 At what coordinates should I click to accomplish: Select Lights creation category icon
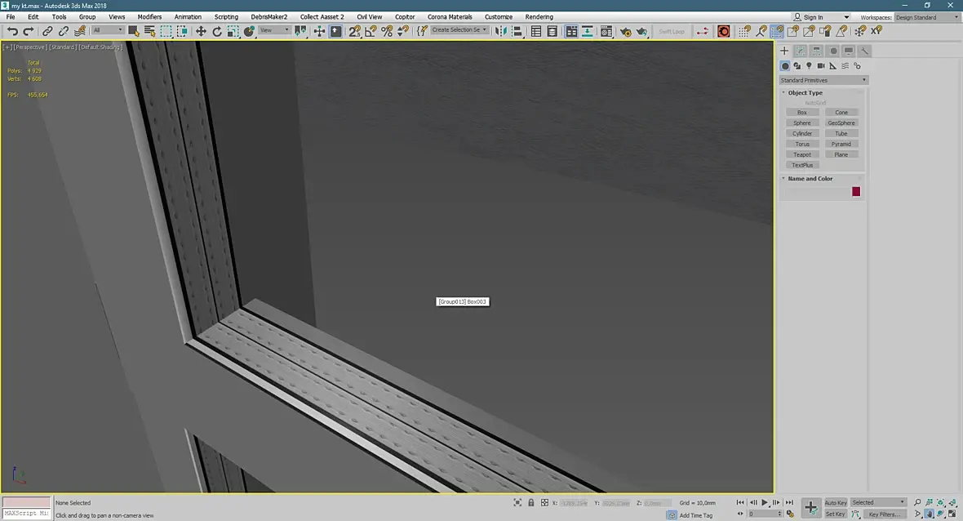pyautogui.click(x=809, y=66)
